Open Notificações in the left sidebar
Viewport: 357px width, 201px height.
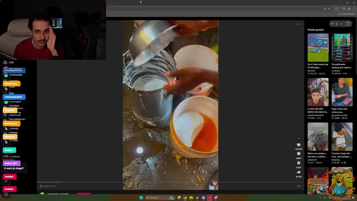click(16, 75)
